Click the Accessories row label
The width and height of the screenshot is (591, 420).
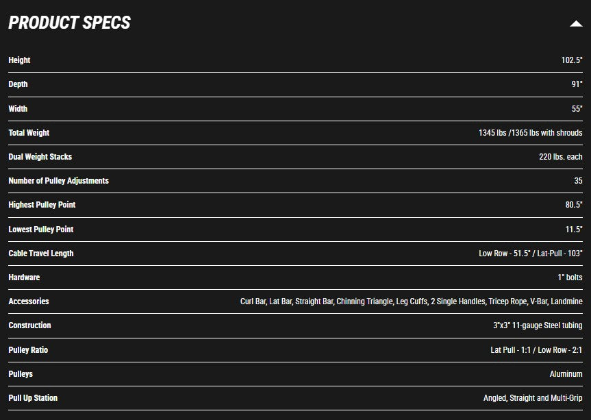point(29,301)
